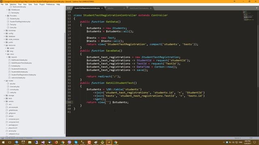
Task: Open StudentsEdit.blade.php file
Action: point(19,72)
